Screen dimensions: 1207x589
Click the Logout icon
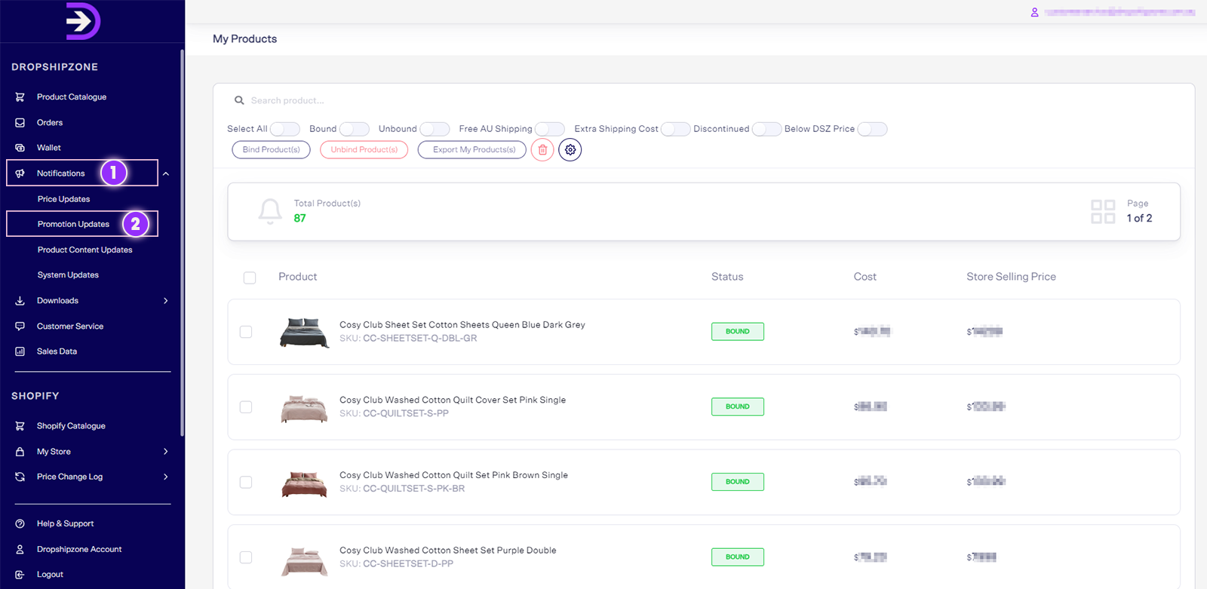(x=20, y=575)
